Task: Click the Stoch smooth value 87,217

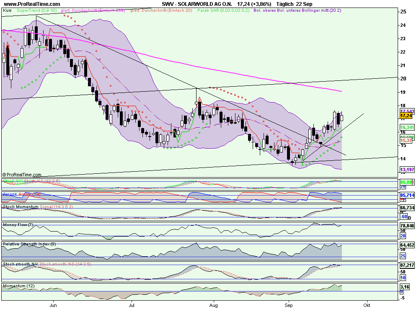Action: click(x=407, y=265)
